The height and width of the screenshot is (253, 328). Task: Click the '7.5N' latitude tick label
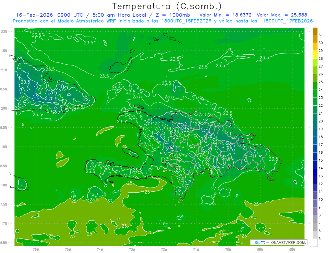point(4,205)
